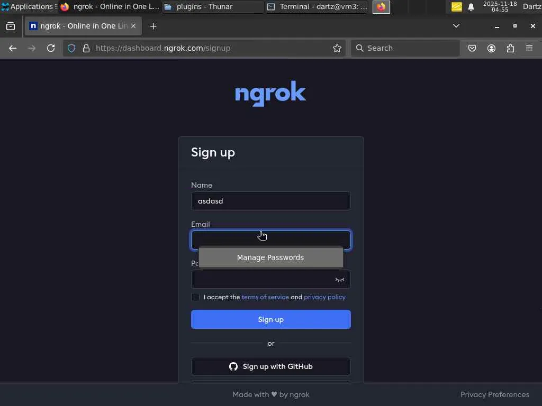Go back using browser back arrow
Viewport: 542px width, 406px height.
click(13, 48)
